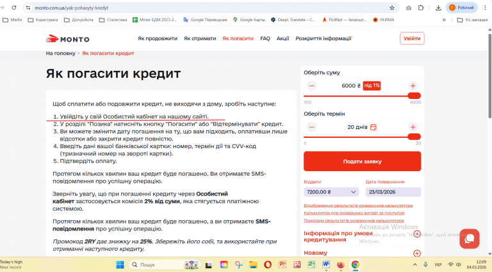Open the browser downloads icon
The image size is (492, 272).
(438, 8)
